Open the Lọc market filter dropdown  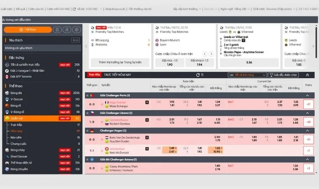pyautogui.click(x=246, y=75)
